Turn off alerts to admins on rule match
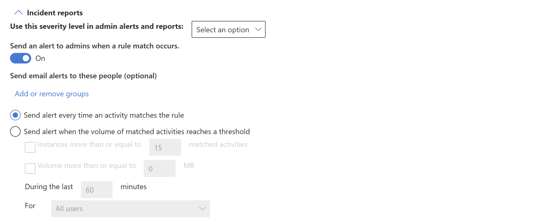This screenshot has height=223, width=537. click(x=20, y=58)
